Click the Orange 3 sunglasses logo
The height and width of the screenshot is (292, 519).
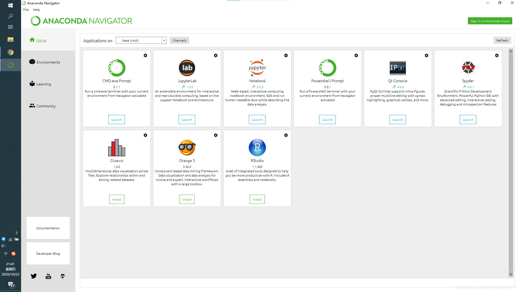(x=187, y=148)
